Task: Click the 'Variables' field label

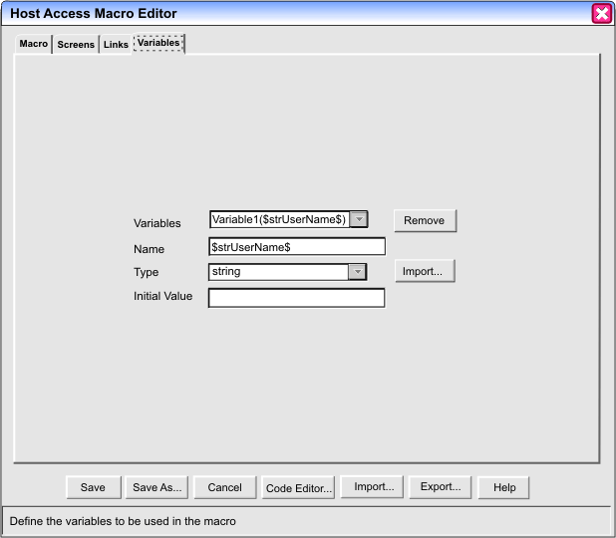Action: [157, 223]
